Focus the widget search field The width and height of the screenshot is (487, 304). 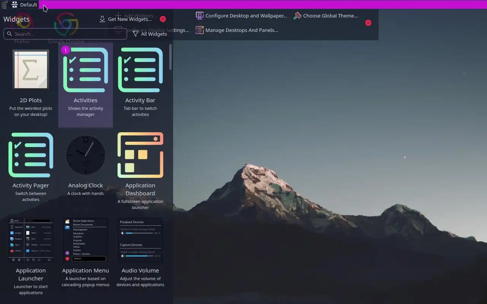click(65, 34)
